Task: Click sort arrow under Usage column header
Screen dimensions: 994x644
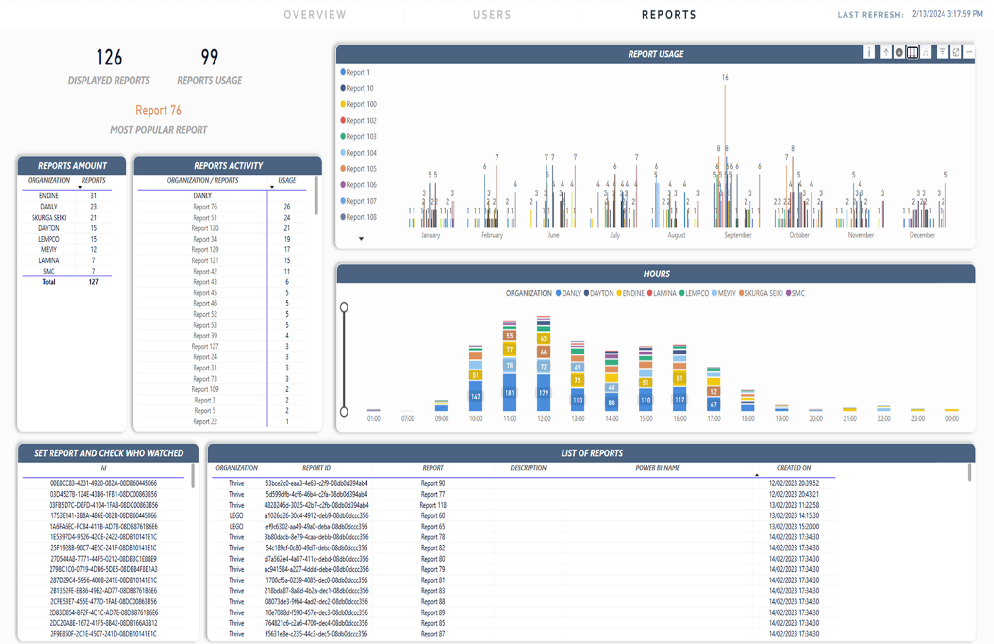Action: click(x=272, y=187)
